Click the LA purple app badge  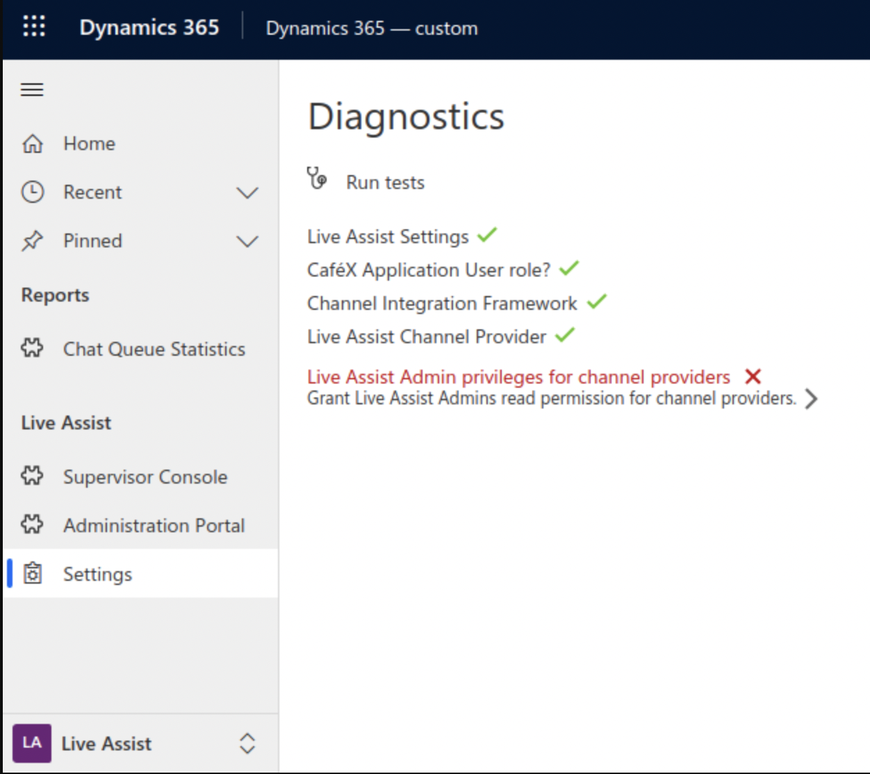(32, 743)
